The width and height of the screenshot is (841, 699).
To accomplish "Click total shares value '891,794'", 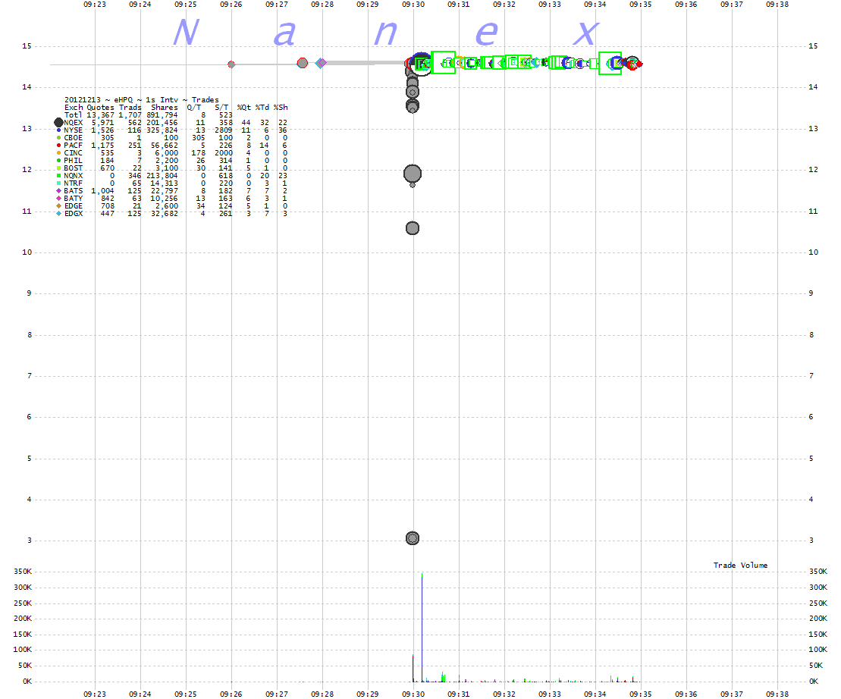I will [162, 114].
